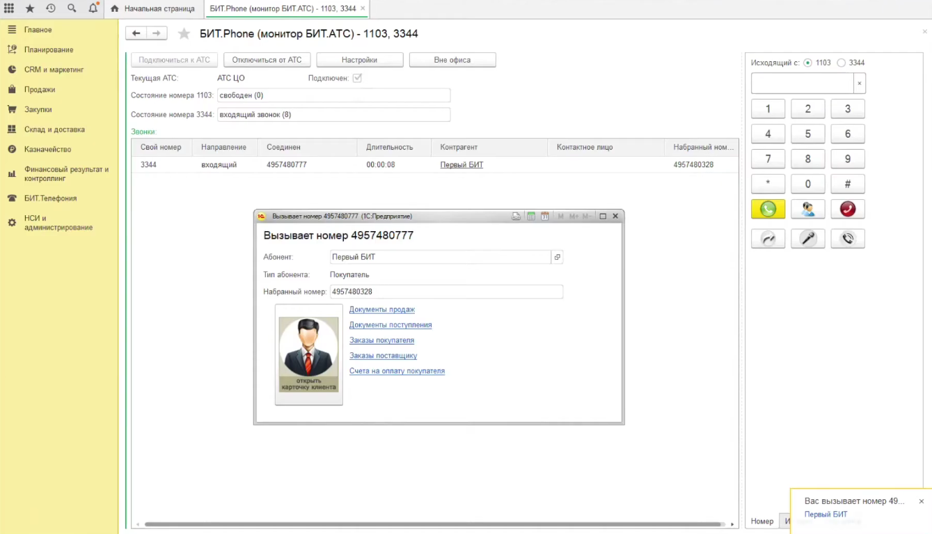The image size is (932, 534).
Task: Click the Вне офиса button
Action: [x=452, y=60]
